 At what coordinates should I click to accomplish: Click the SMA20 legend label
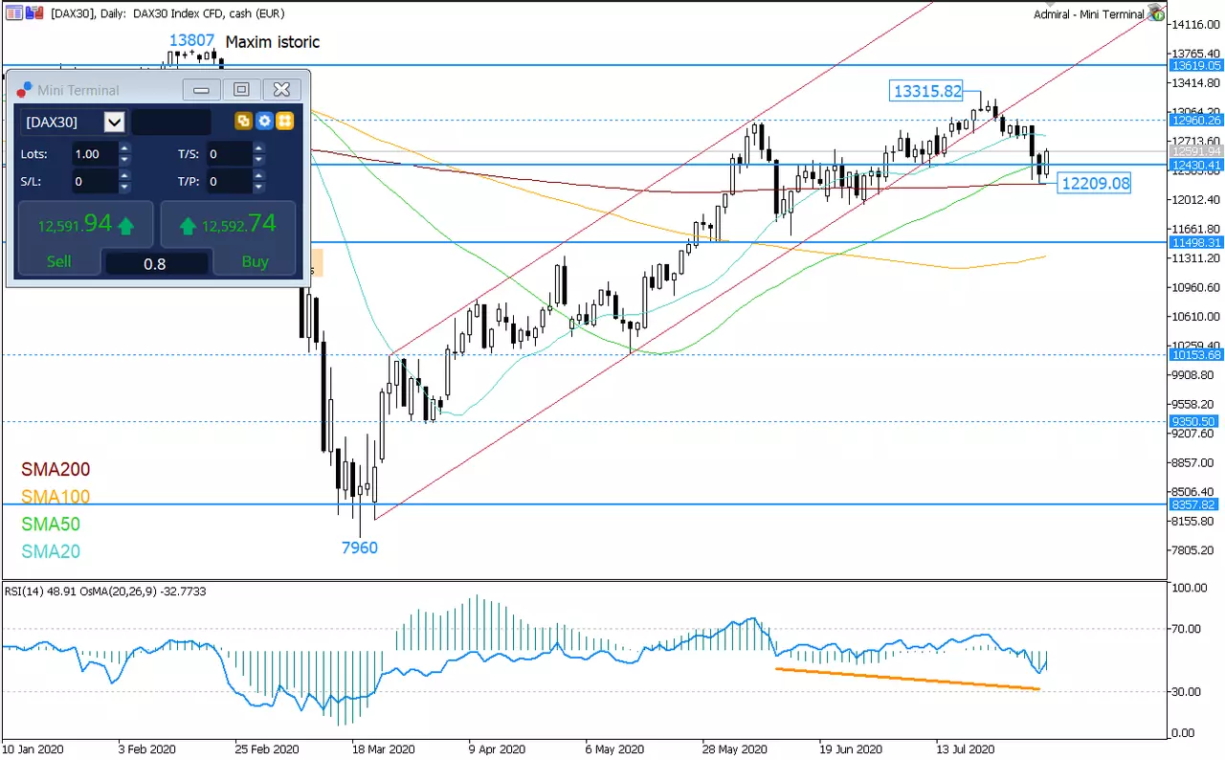coord(51,551)
